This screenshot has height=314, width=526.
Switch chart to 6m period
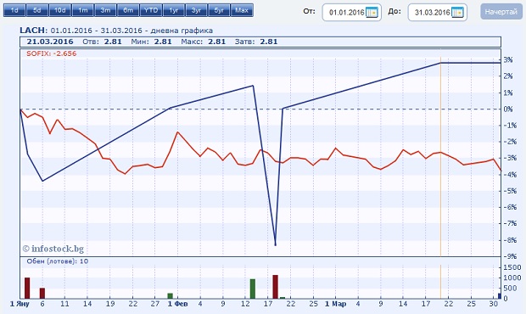click(128, 10)
